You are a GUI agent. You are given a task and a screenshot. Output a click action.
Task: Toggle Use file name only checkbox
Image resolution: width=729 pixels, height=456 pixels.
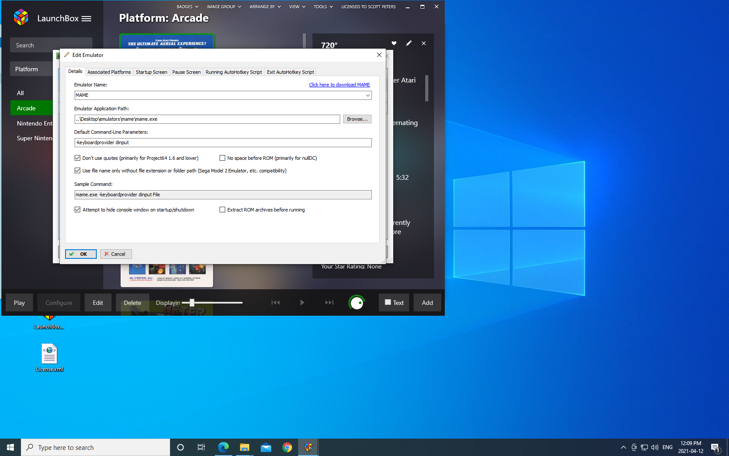click(x=77, y=171)
